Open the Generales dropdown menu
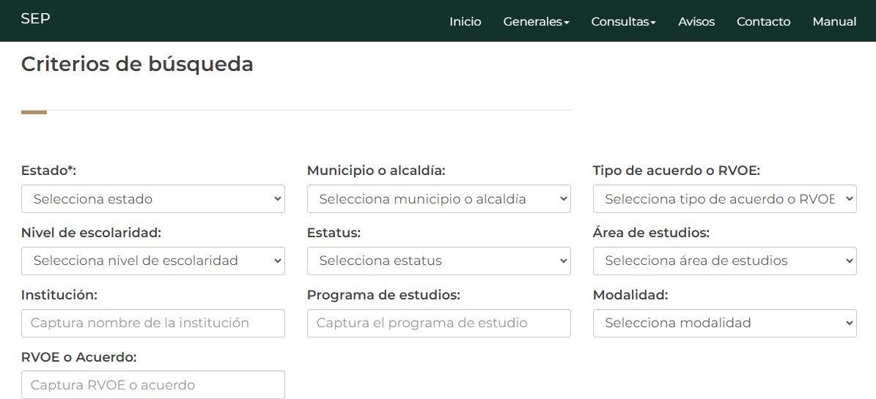876x399 pixels. (x=536, y=22)
